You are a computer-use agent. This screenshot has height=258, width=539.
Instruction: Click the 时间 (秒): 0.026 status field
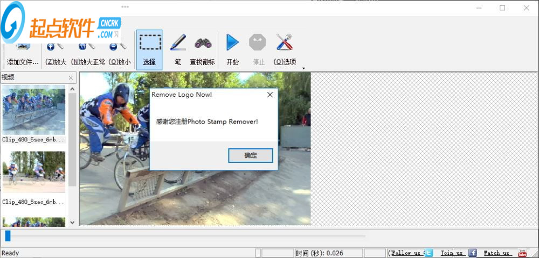(x=329, y=253)
